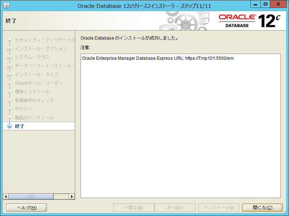The height and width of the screenshot is (216, 289).
Task: Select the システム・クラス step
Action: pyautogui.click(x=32, y=57)
